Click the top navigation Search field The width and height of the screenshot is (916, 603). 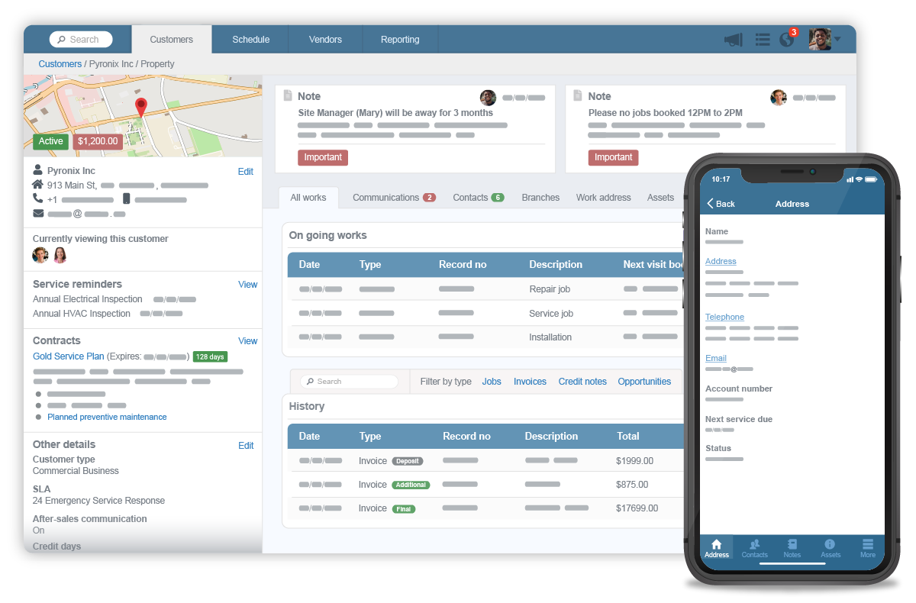point(81,40)
